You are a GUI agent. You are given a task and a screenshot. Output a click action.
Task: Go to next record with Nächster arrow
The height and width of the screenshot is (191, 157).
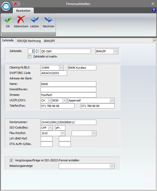pyautogui.click(x=48, y=20)
